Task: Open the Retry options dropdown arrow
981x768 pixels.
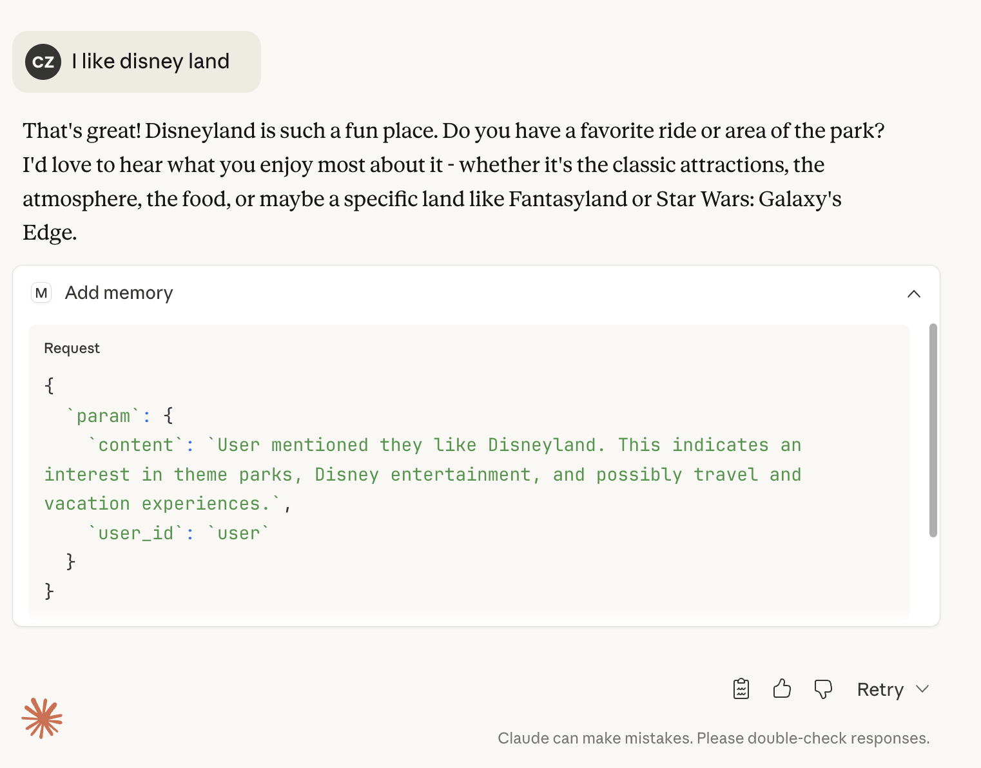Action: pos(922,689)
